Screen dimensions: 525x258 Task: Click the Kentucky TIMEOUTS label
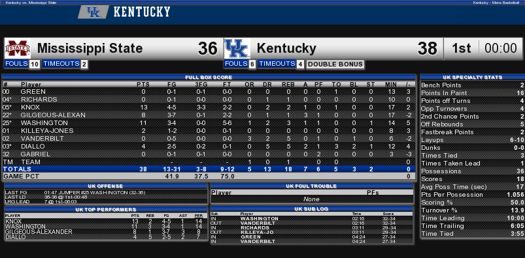[277, 64]
